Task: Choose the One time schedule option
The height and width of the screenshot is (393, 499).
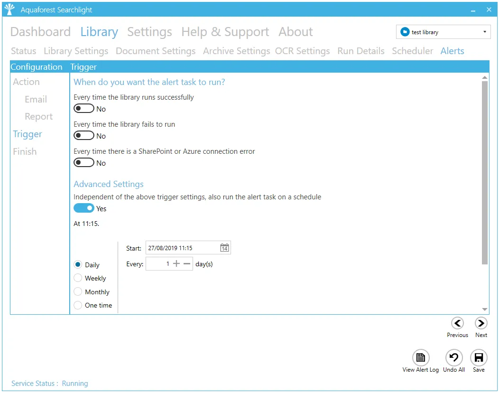Action: (x=78, y=305)
